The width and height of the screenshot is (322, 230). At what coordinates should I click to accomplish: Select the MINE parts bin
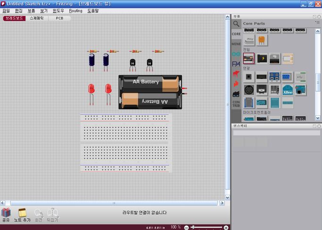tap(236, 44)
